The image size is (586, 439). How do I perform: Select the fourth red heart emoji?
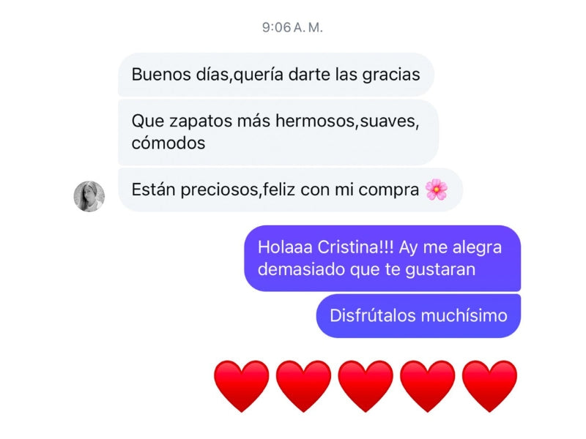[x=428, y=386]
